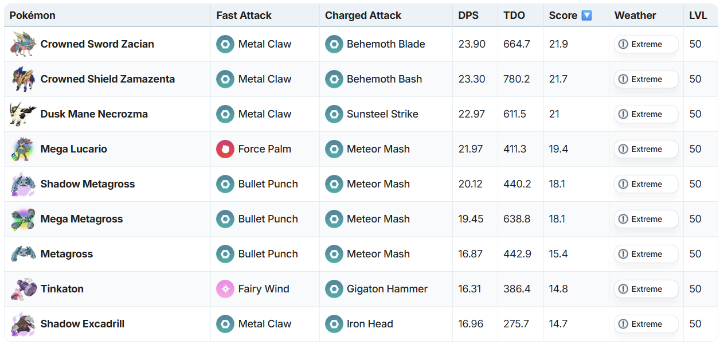
Task: Click the Charged Attack column header
Action: tap(363, 15)
